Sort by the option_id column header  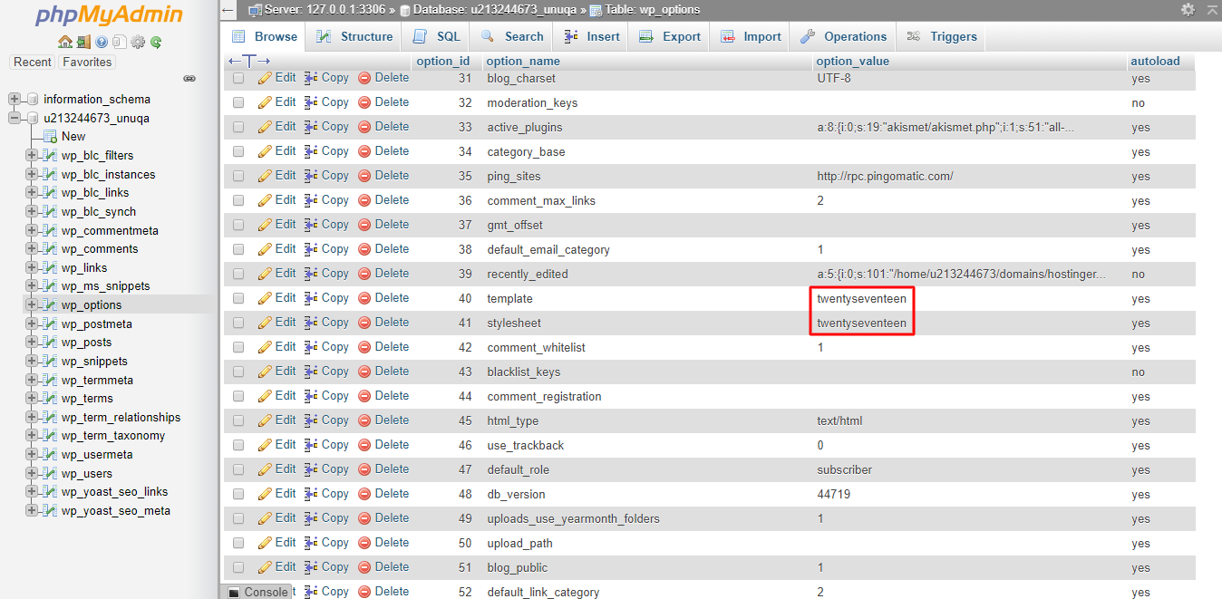(x=442, y=61)
